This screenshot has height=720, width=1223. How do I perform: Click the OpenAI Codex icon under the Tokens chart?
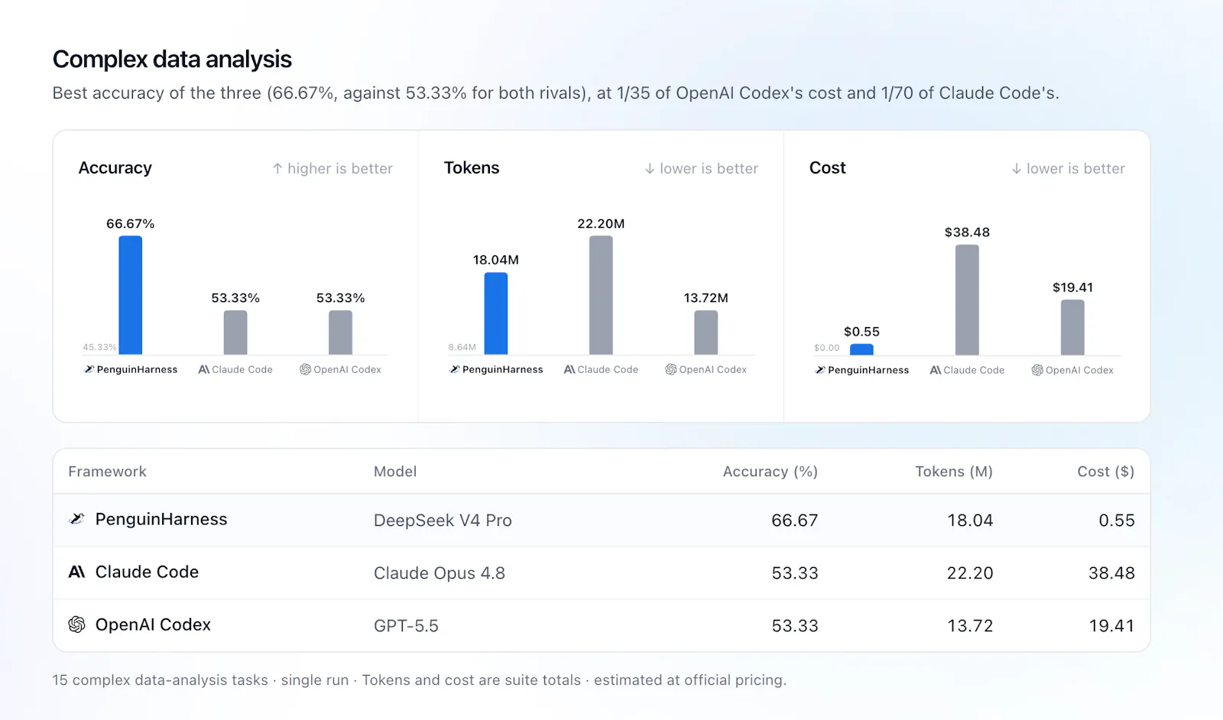tap(670, 369)
